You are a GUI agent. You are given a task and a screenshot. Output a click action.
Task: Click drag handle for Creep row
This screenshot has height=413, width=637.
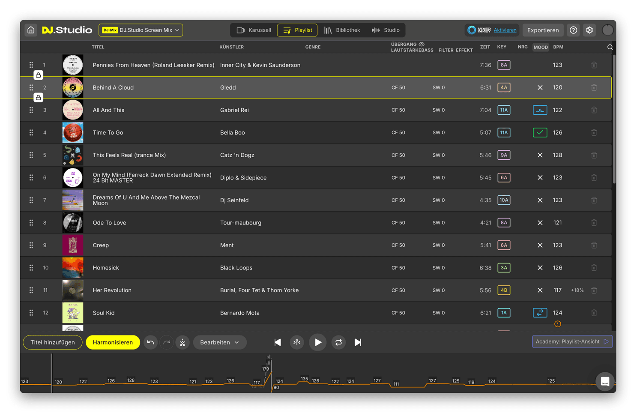pos(31,245)
